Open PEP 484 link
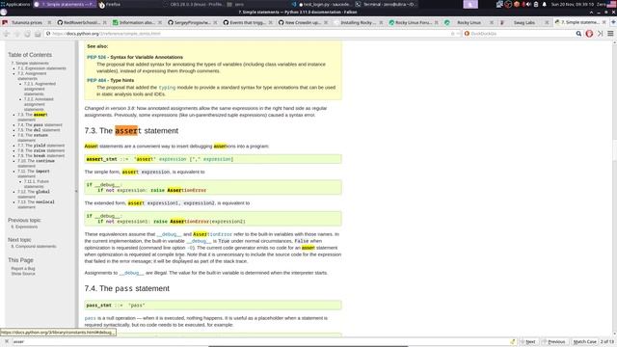 [x=96, y=80]
